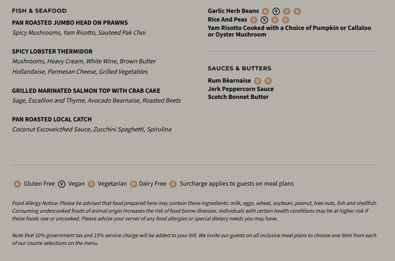Screen dimensions: 395x261
Task: Click the Dairy Free icon beside Garlic Herb Beans
Action: [x=297, y=12]
